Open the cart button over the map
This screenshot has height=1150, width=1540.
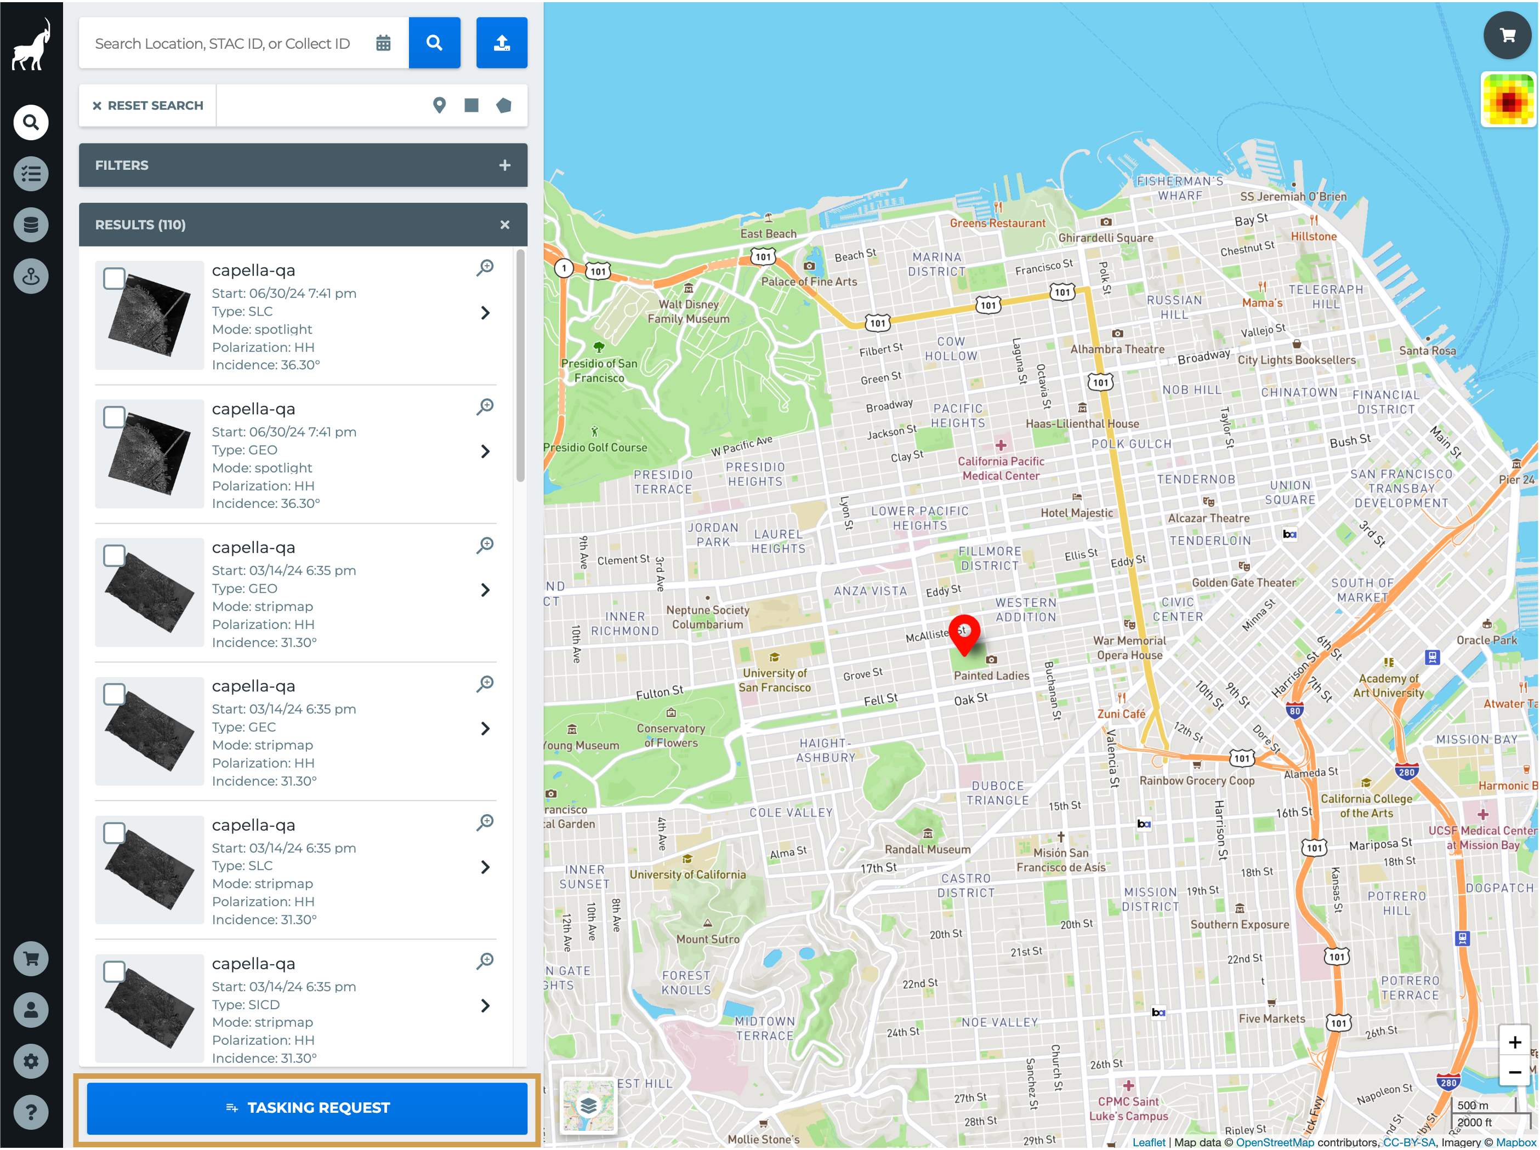click(x=1508, y=35)
